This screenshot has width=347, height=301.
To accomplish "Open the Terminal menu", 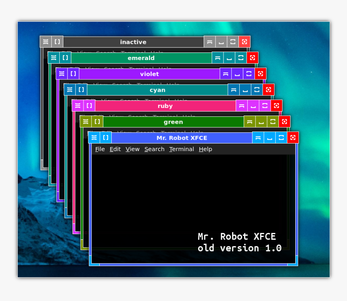I will [182, 149].
